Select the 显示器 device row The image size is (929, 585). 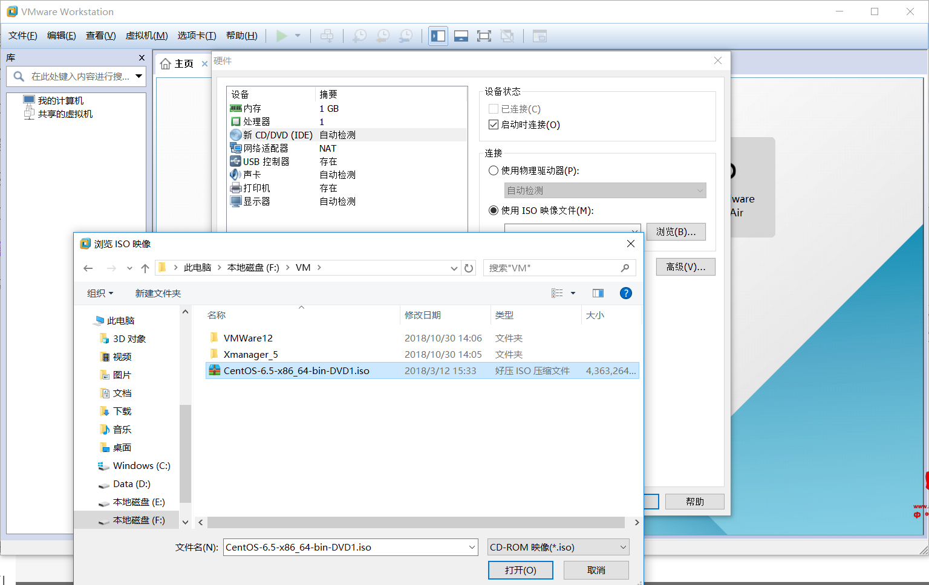point(347,201)
